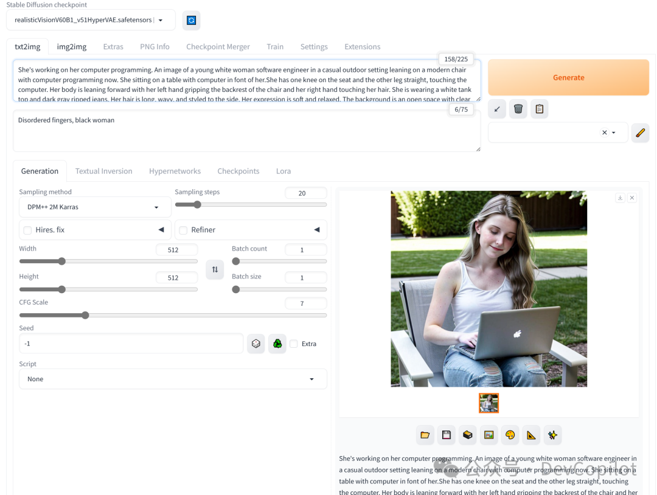Viewport: 657px width, 495px height.
Task: Adjust the CFG Scale slider
Action: [x=173, y=316]
